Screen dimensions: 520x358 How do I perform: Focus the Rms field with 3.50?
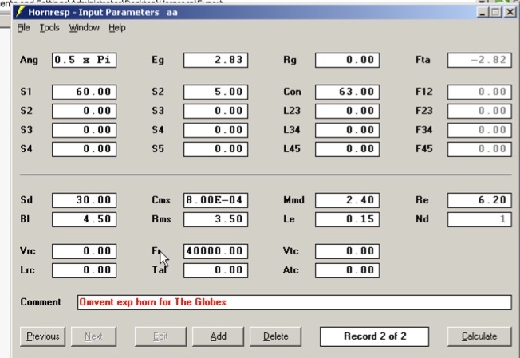[215, 219]
